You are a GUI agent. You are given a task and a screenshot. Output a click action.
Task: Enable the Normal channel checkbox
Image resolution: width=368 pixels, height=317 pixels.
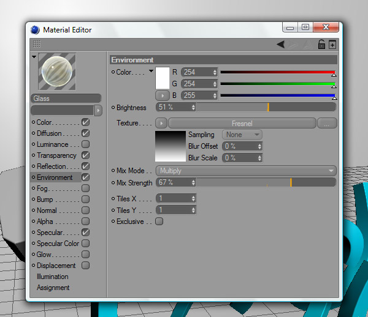click(86, 211)
